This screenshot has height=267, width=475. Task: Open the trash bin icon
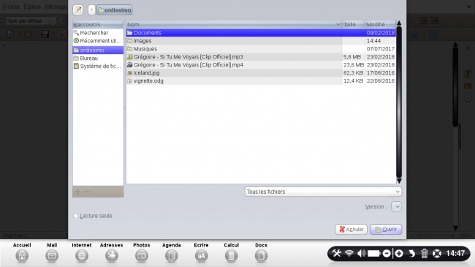tap(424, 253)
